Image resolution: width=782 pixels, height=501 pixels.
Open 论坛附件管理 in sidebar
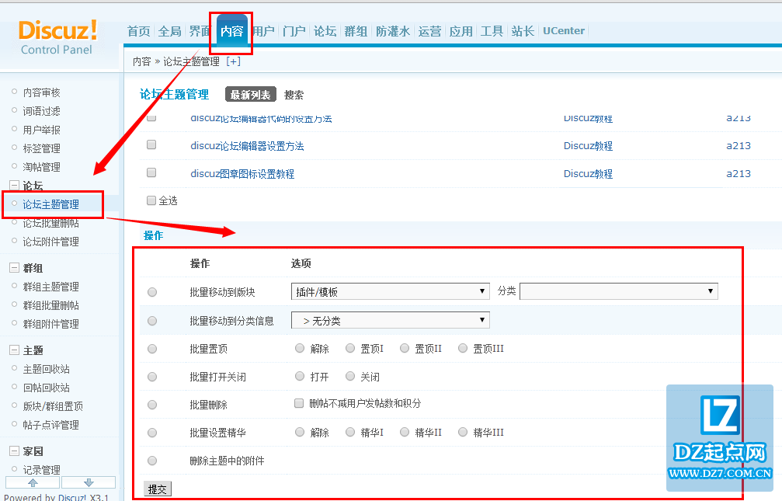51,242
